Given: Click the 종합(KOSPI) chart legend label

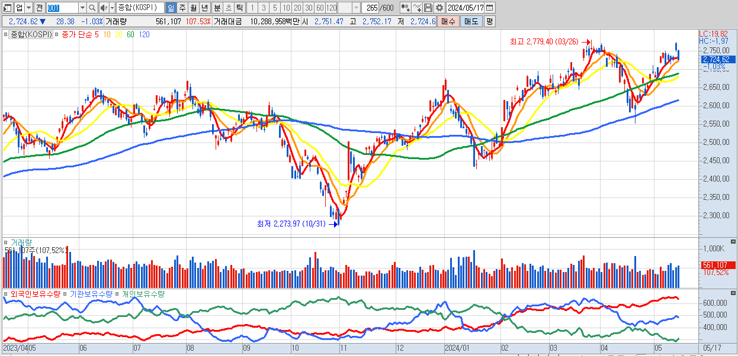Looking at the screenshot, I should tap(31, 35).
